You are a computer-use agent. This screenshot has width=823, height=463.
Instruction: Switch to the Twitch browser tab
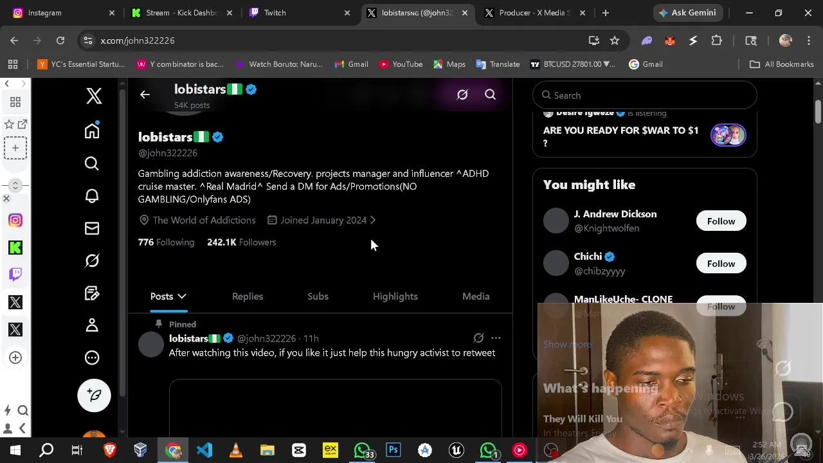click(x=299, y=13)
